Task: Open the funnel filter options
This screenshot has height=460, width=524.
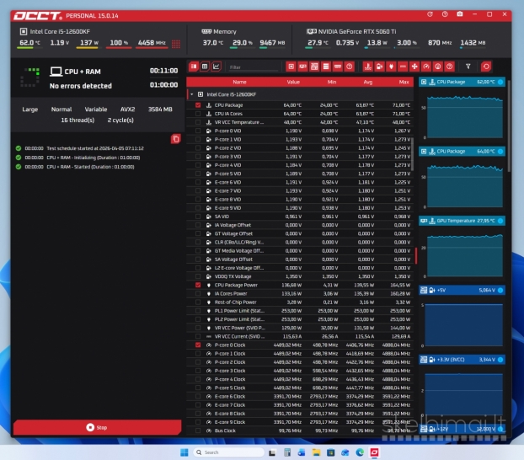Action: (468, 67)
